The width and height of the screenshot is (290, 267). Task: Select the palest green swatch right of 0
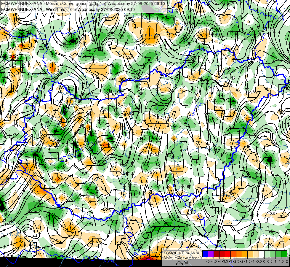267,254
